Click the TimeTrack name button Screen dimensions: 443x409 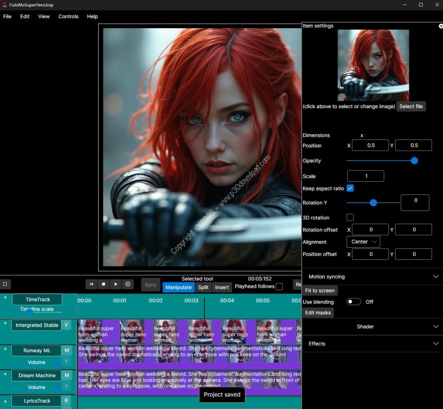[37, 299]
